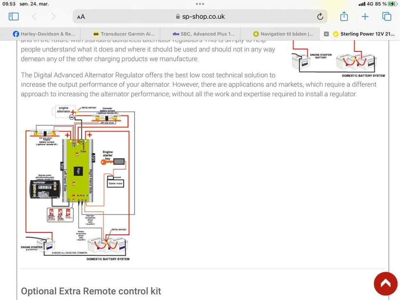The image size is (400, 300).
Task: Open the SBC, Advanced Plus tab
Action: tap(204, 34)
